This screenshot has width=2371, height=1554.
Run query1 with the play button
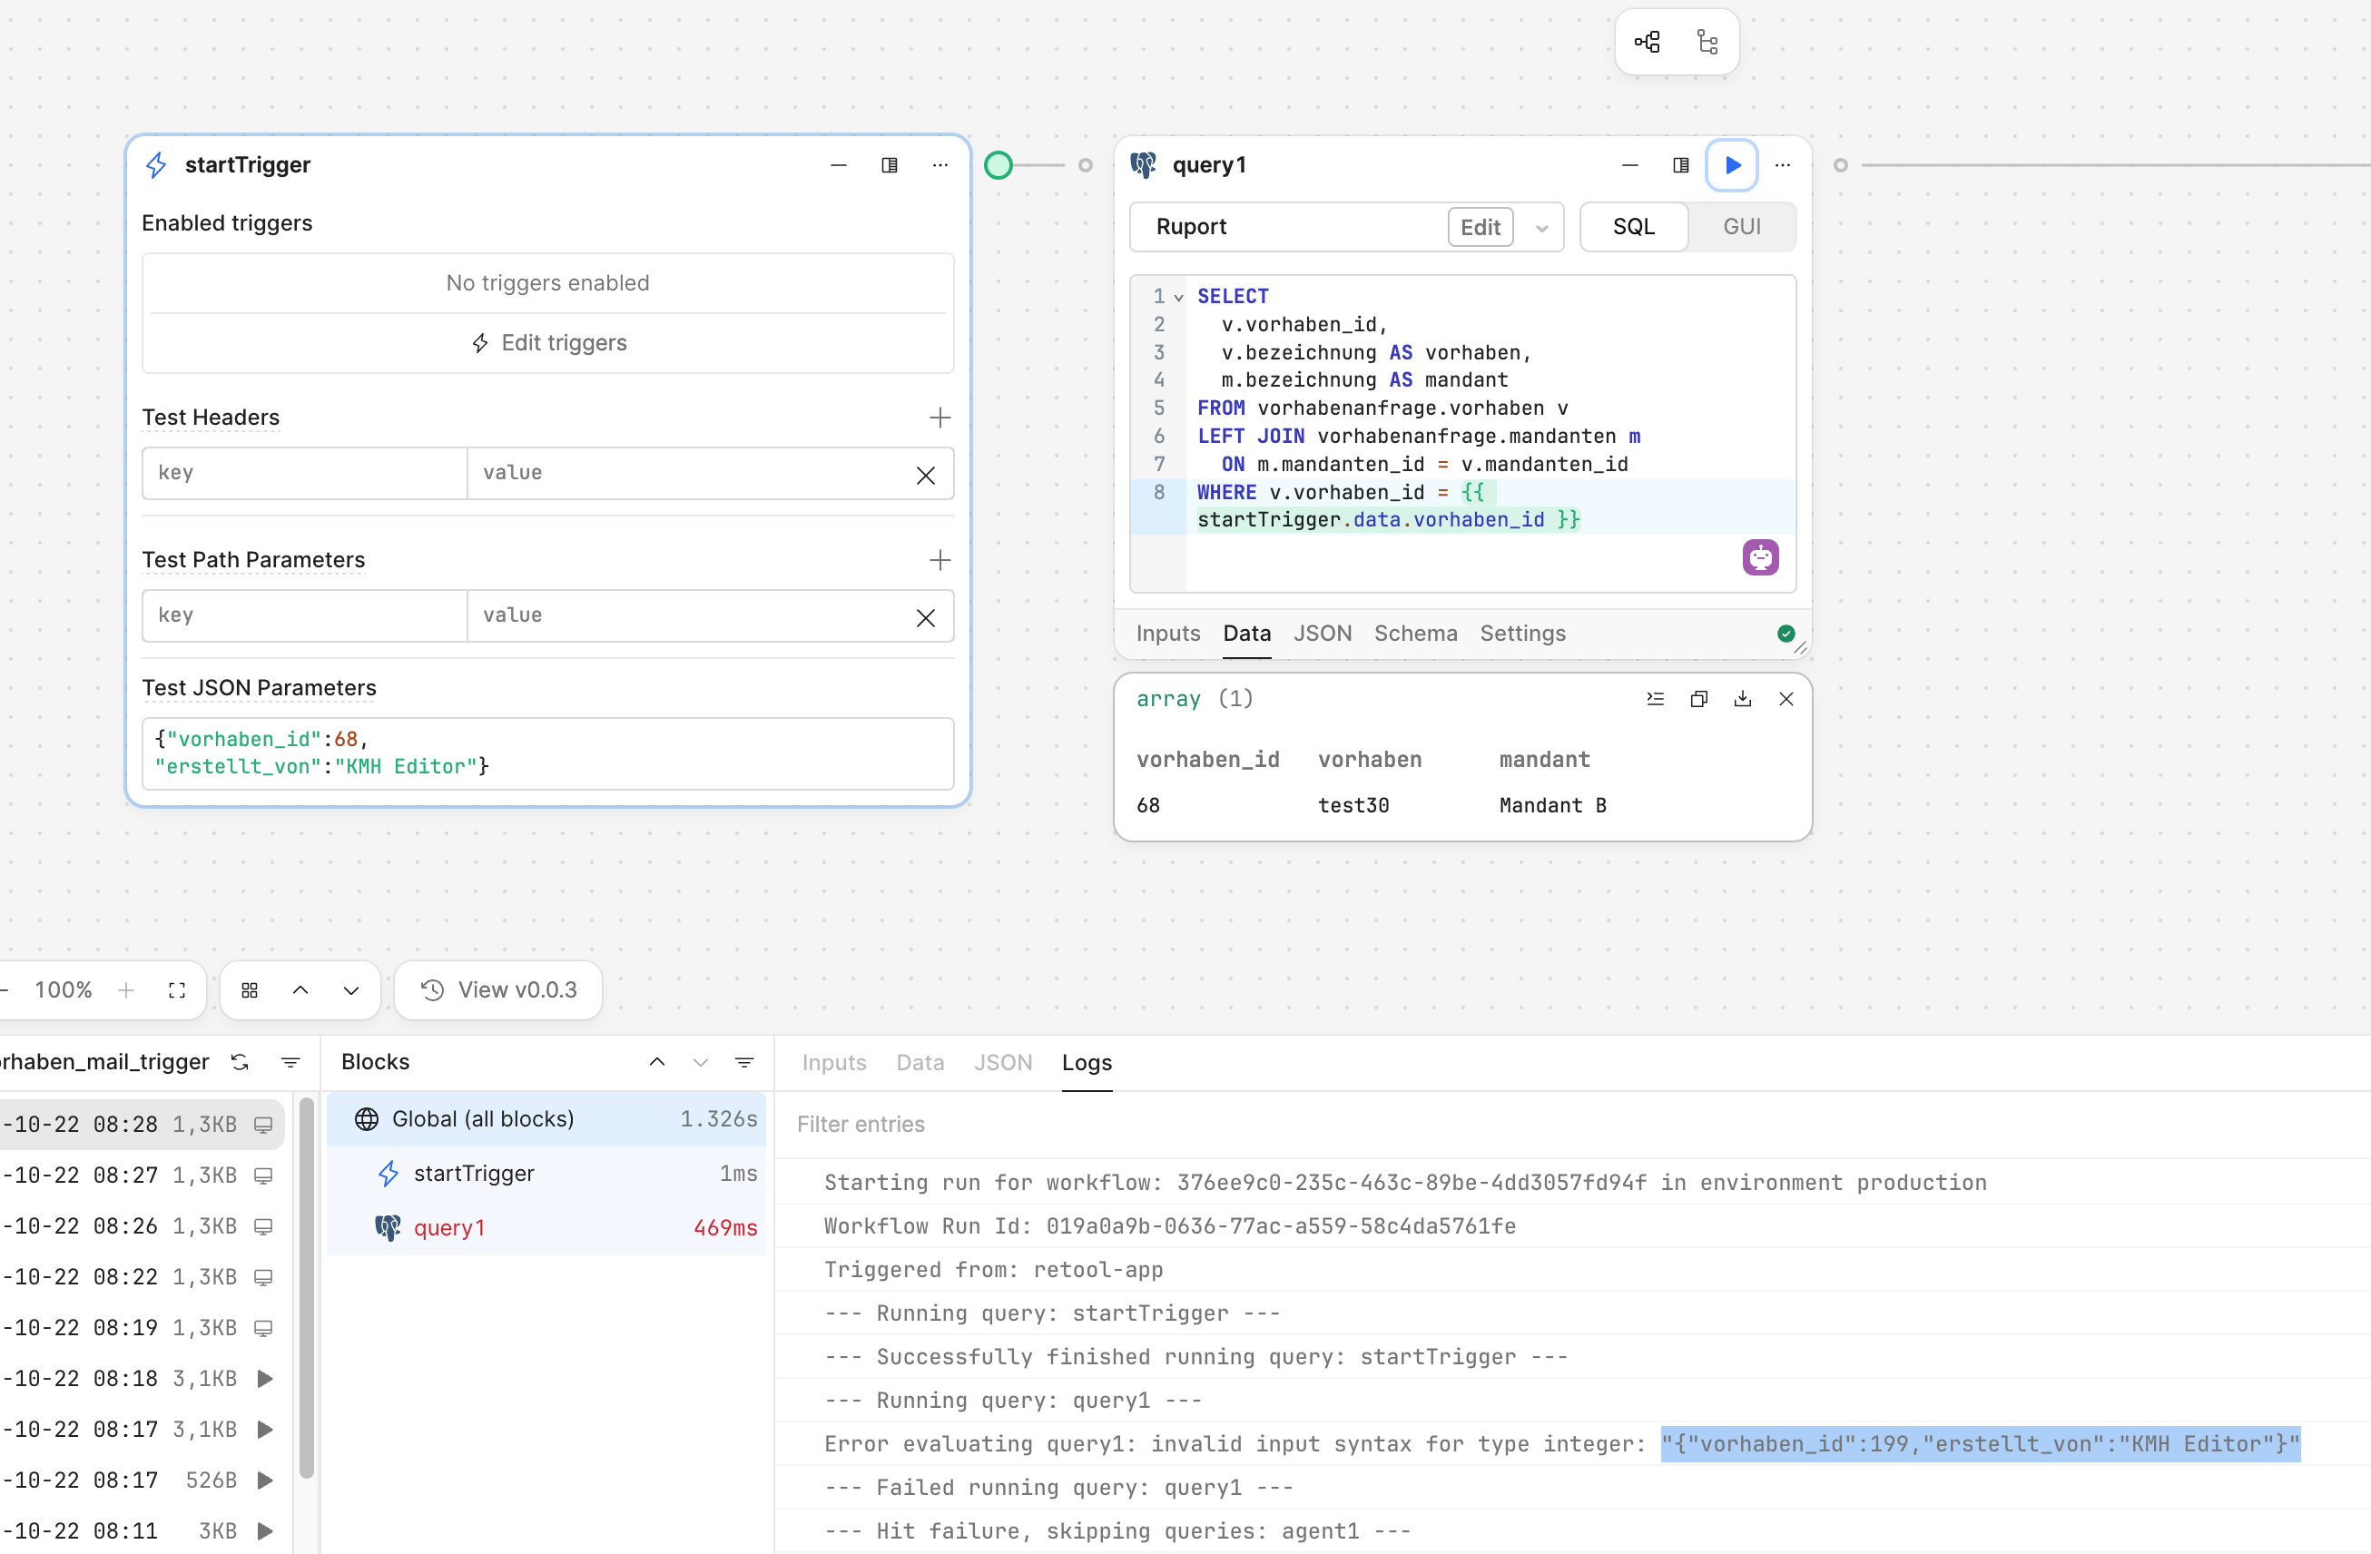(x=1731, y=165)
